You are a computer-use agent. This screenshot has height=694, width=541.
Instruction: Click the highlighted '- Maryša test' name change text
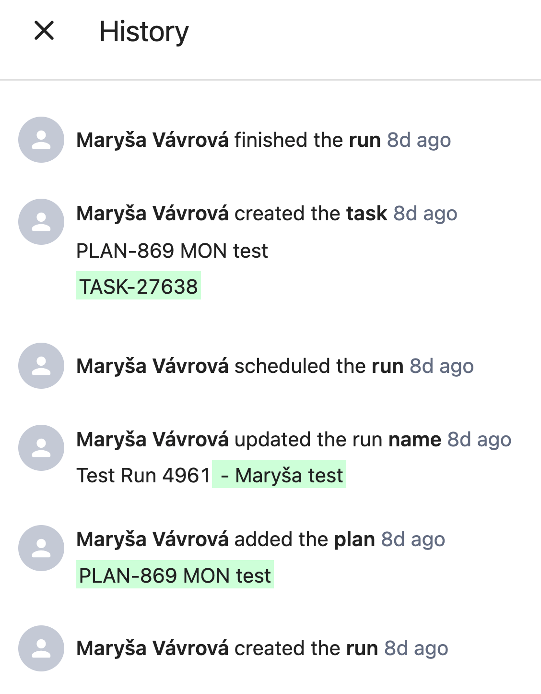click(279, 474)
